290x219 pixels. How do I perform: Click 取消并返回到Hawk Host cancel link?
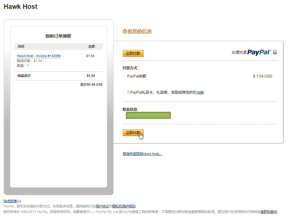point(142,154)
